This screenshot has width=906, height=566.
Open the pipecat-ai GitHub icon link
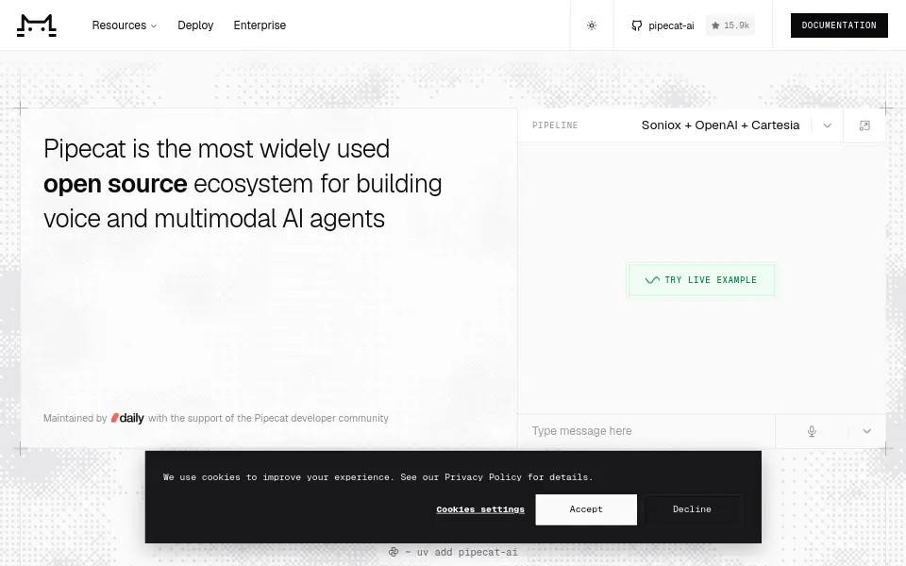pyautogui.click(x=637, y=25)
